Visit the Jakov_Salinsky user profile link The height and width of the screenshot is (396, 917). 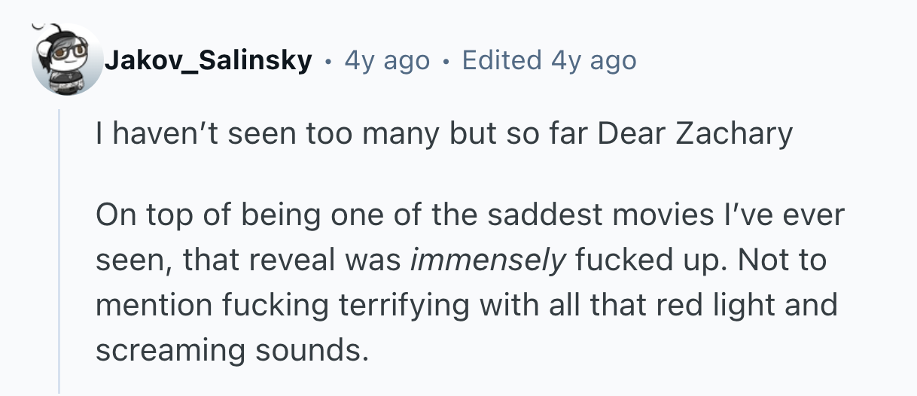208,60
